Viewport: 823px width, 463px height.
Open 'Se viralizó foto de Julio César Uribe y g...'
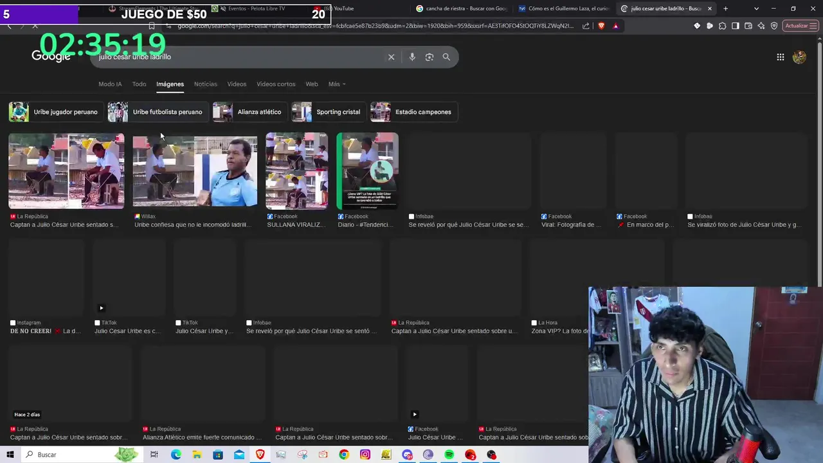point(744,225)
